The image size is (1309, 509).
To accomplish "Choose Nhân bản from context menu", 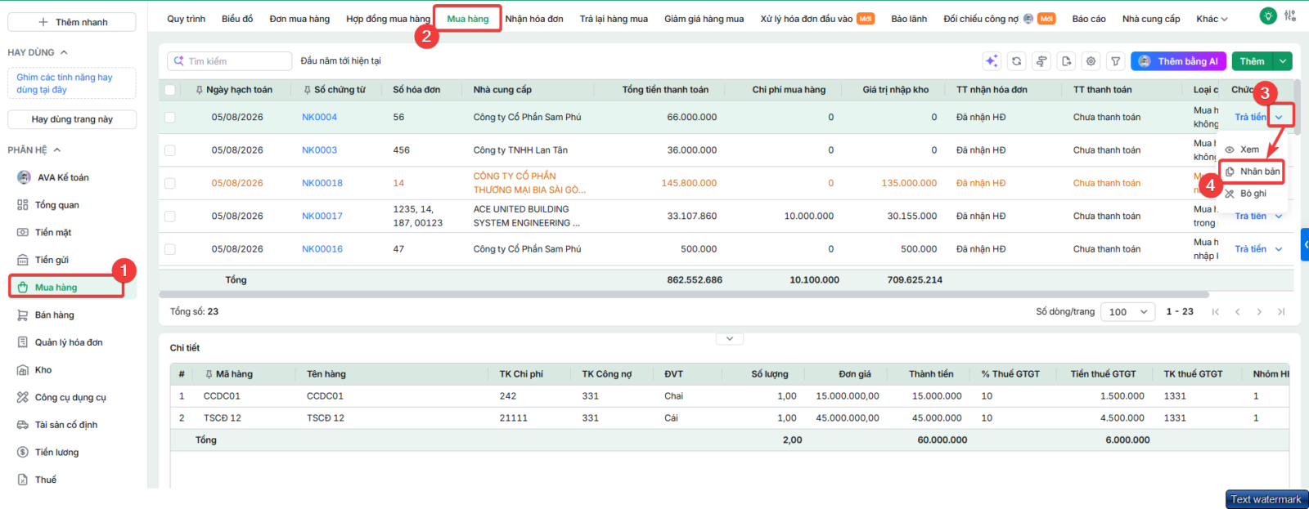I will [x=1252, y=172].
